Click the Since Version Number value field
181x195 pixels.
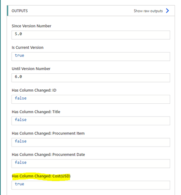[91, 35]
